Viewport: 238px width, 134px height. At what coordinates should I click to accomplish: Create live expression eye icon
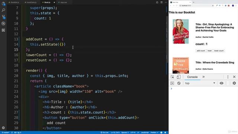[222, 83]
